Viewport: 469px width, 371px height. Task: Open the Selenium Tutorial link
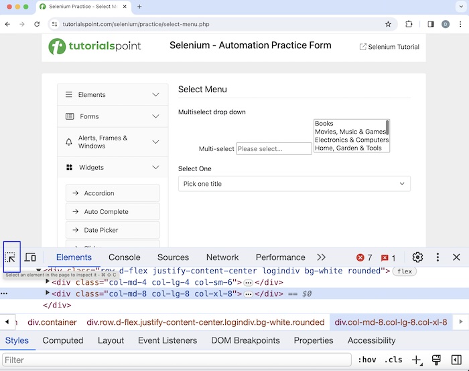point(389,47)
